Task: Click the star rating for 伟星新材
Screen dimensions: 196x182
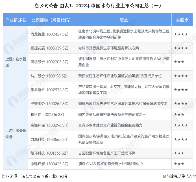Action: coord(181,90)
